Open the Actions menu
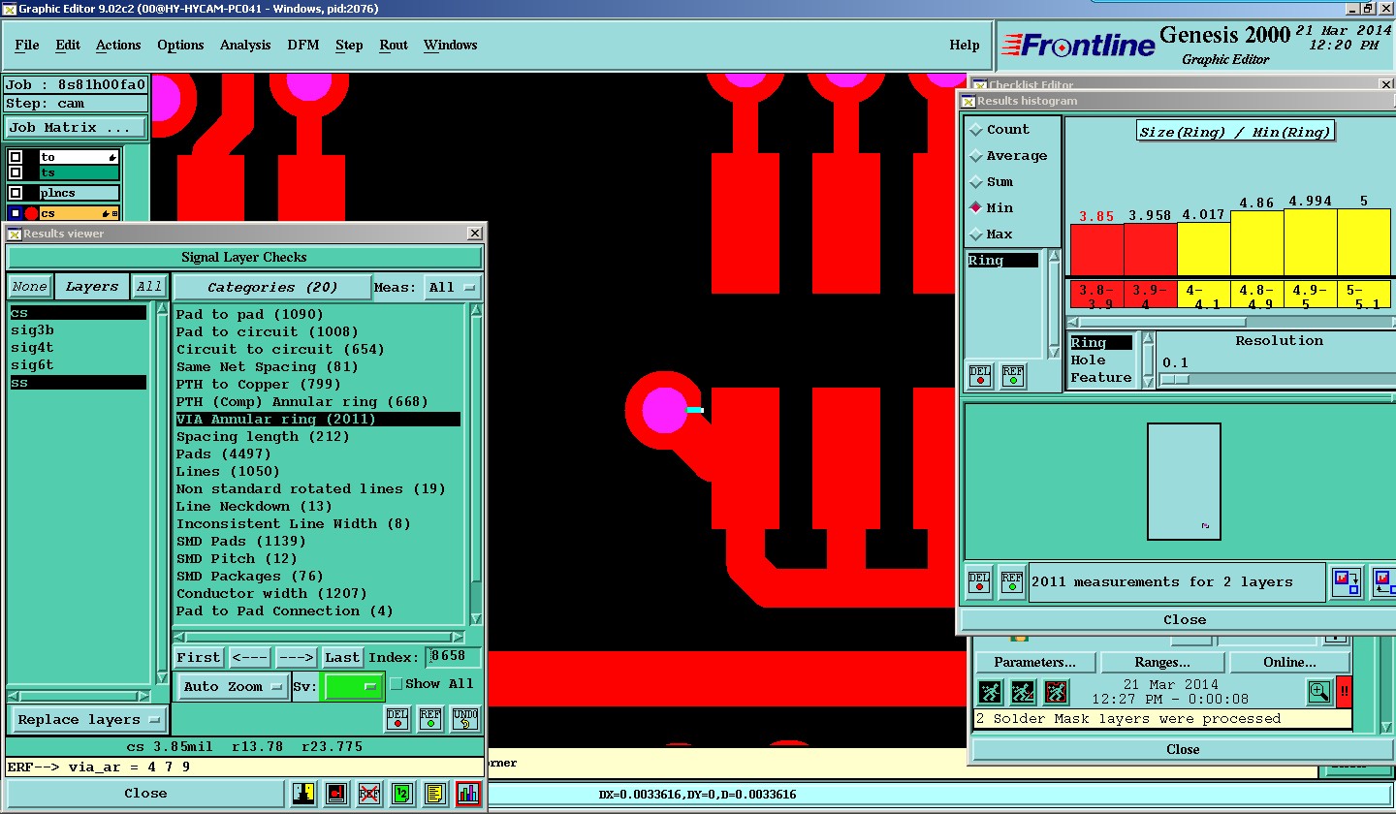 pyautogui.click(x=118, y=46)
